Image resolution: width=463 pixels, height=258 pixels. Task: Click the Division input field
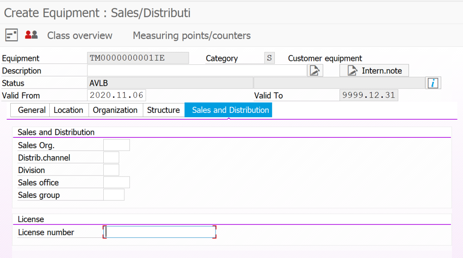pos(111,170)
